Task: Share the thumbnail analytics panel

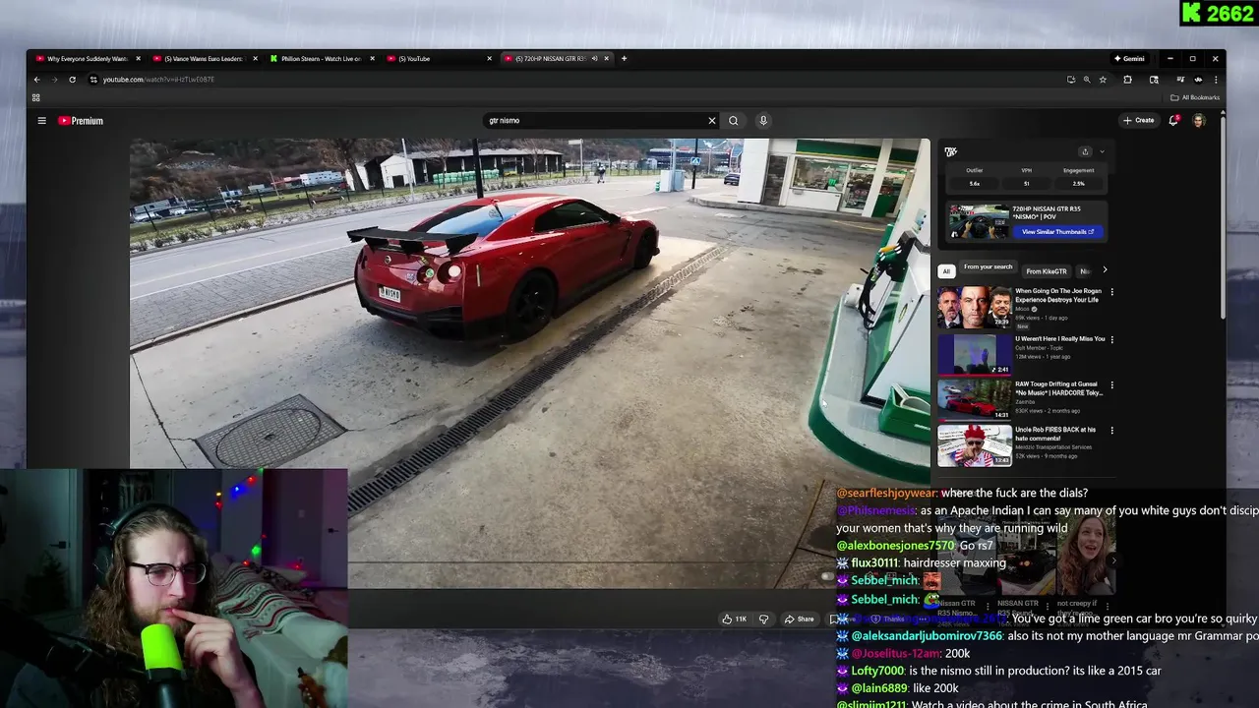Action: [1085, 151]
